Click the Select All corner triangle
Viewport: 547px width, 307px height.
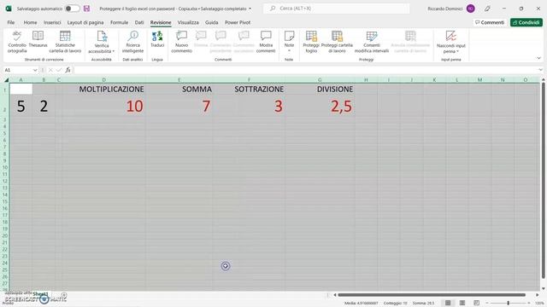point(6,80)
